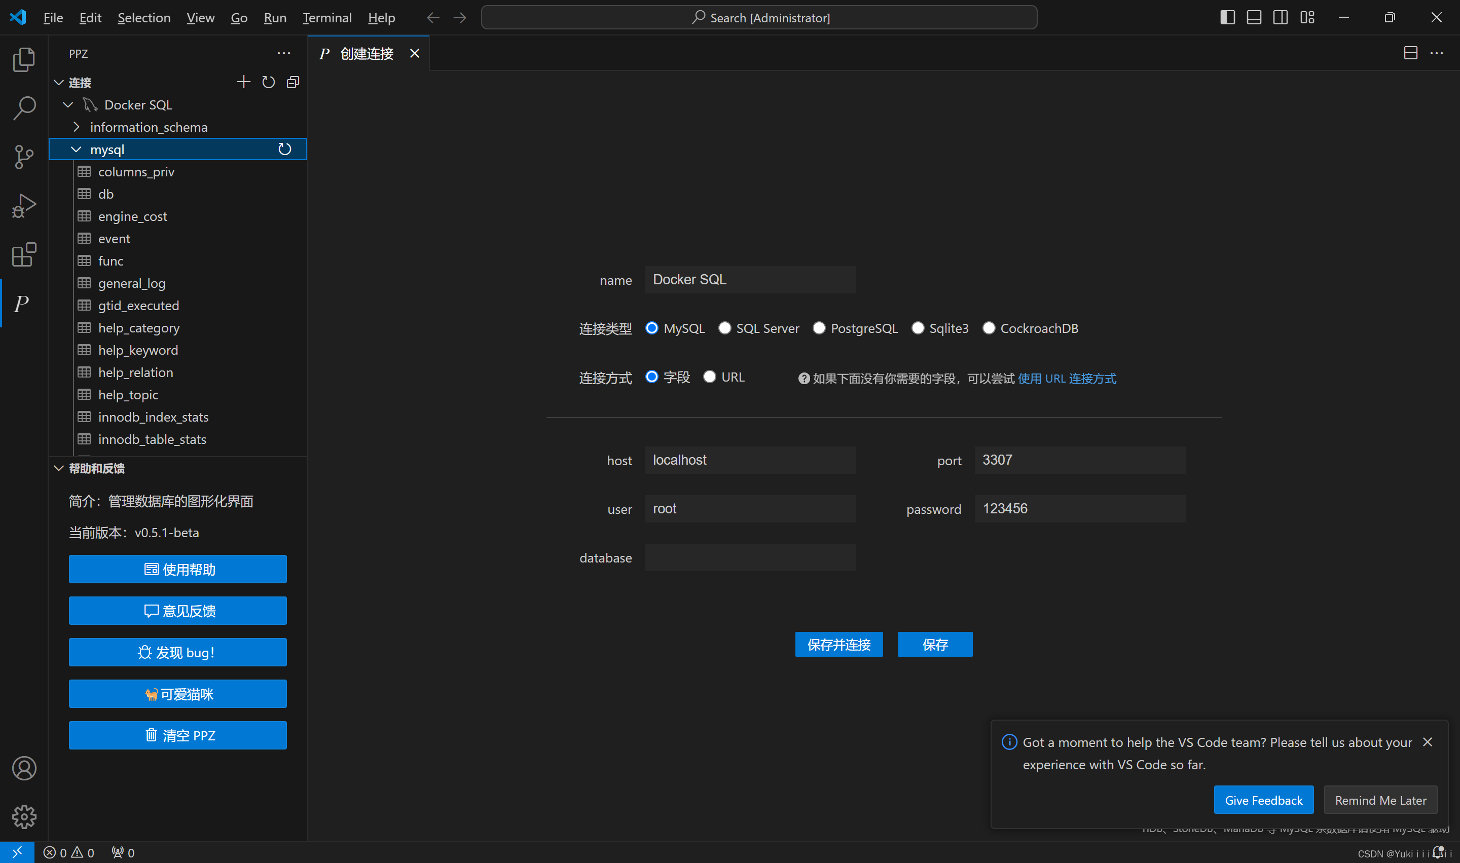The height and width of the screenshot is (863, 1460).
Task: Focus the port input field
Action: pyautogui.click(x=1080, y=460)
